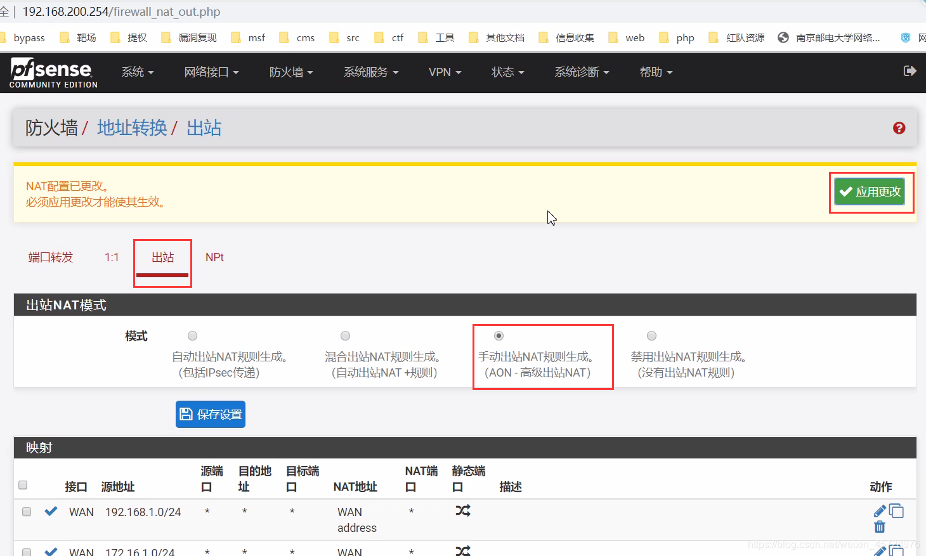Check the 172.16.1.0/24 mapping row checkbox
This screenshot has width=926, height=556.
click(27, 552)
